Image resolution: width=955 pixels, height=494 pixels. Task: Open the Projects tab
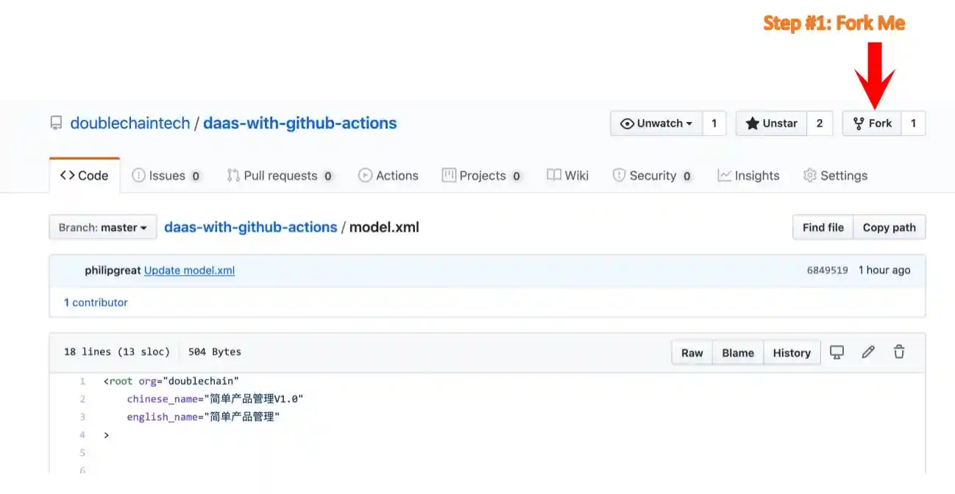pos(482,176)
